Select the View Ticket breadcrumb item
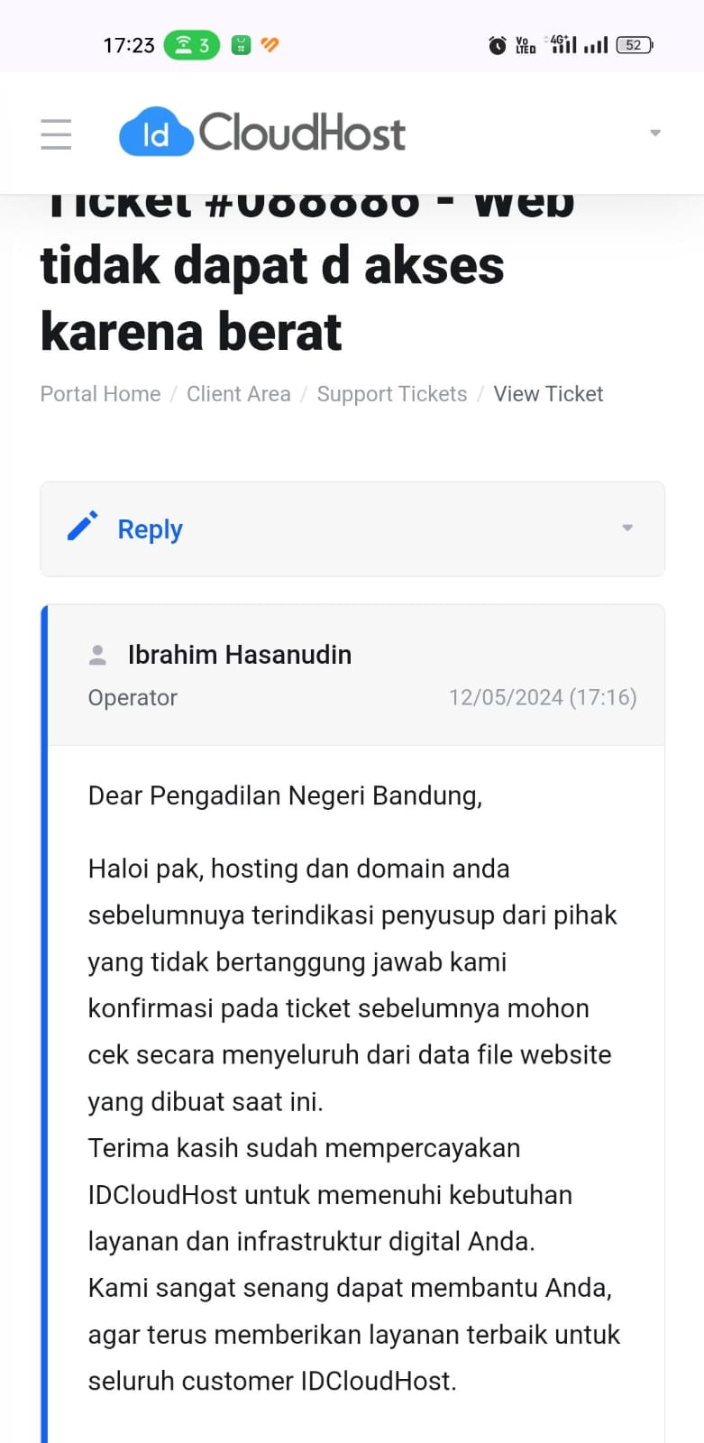This screenshot has height=1443, width=704. pos(548,394)
